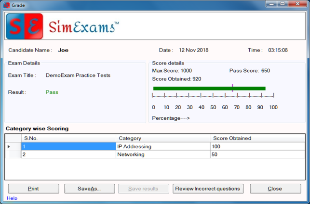
Task: Click the purple pass score marker
Action: click(x=232, y=88)
